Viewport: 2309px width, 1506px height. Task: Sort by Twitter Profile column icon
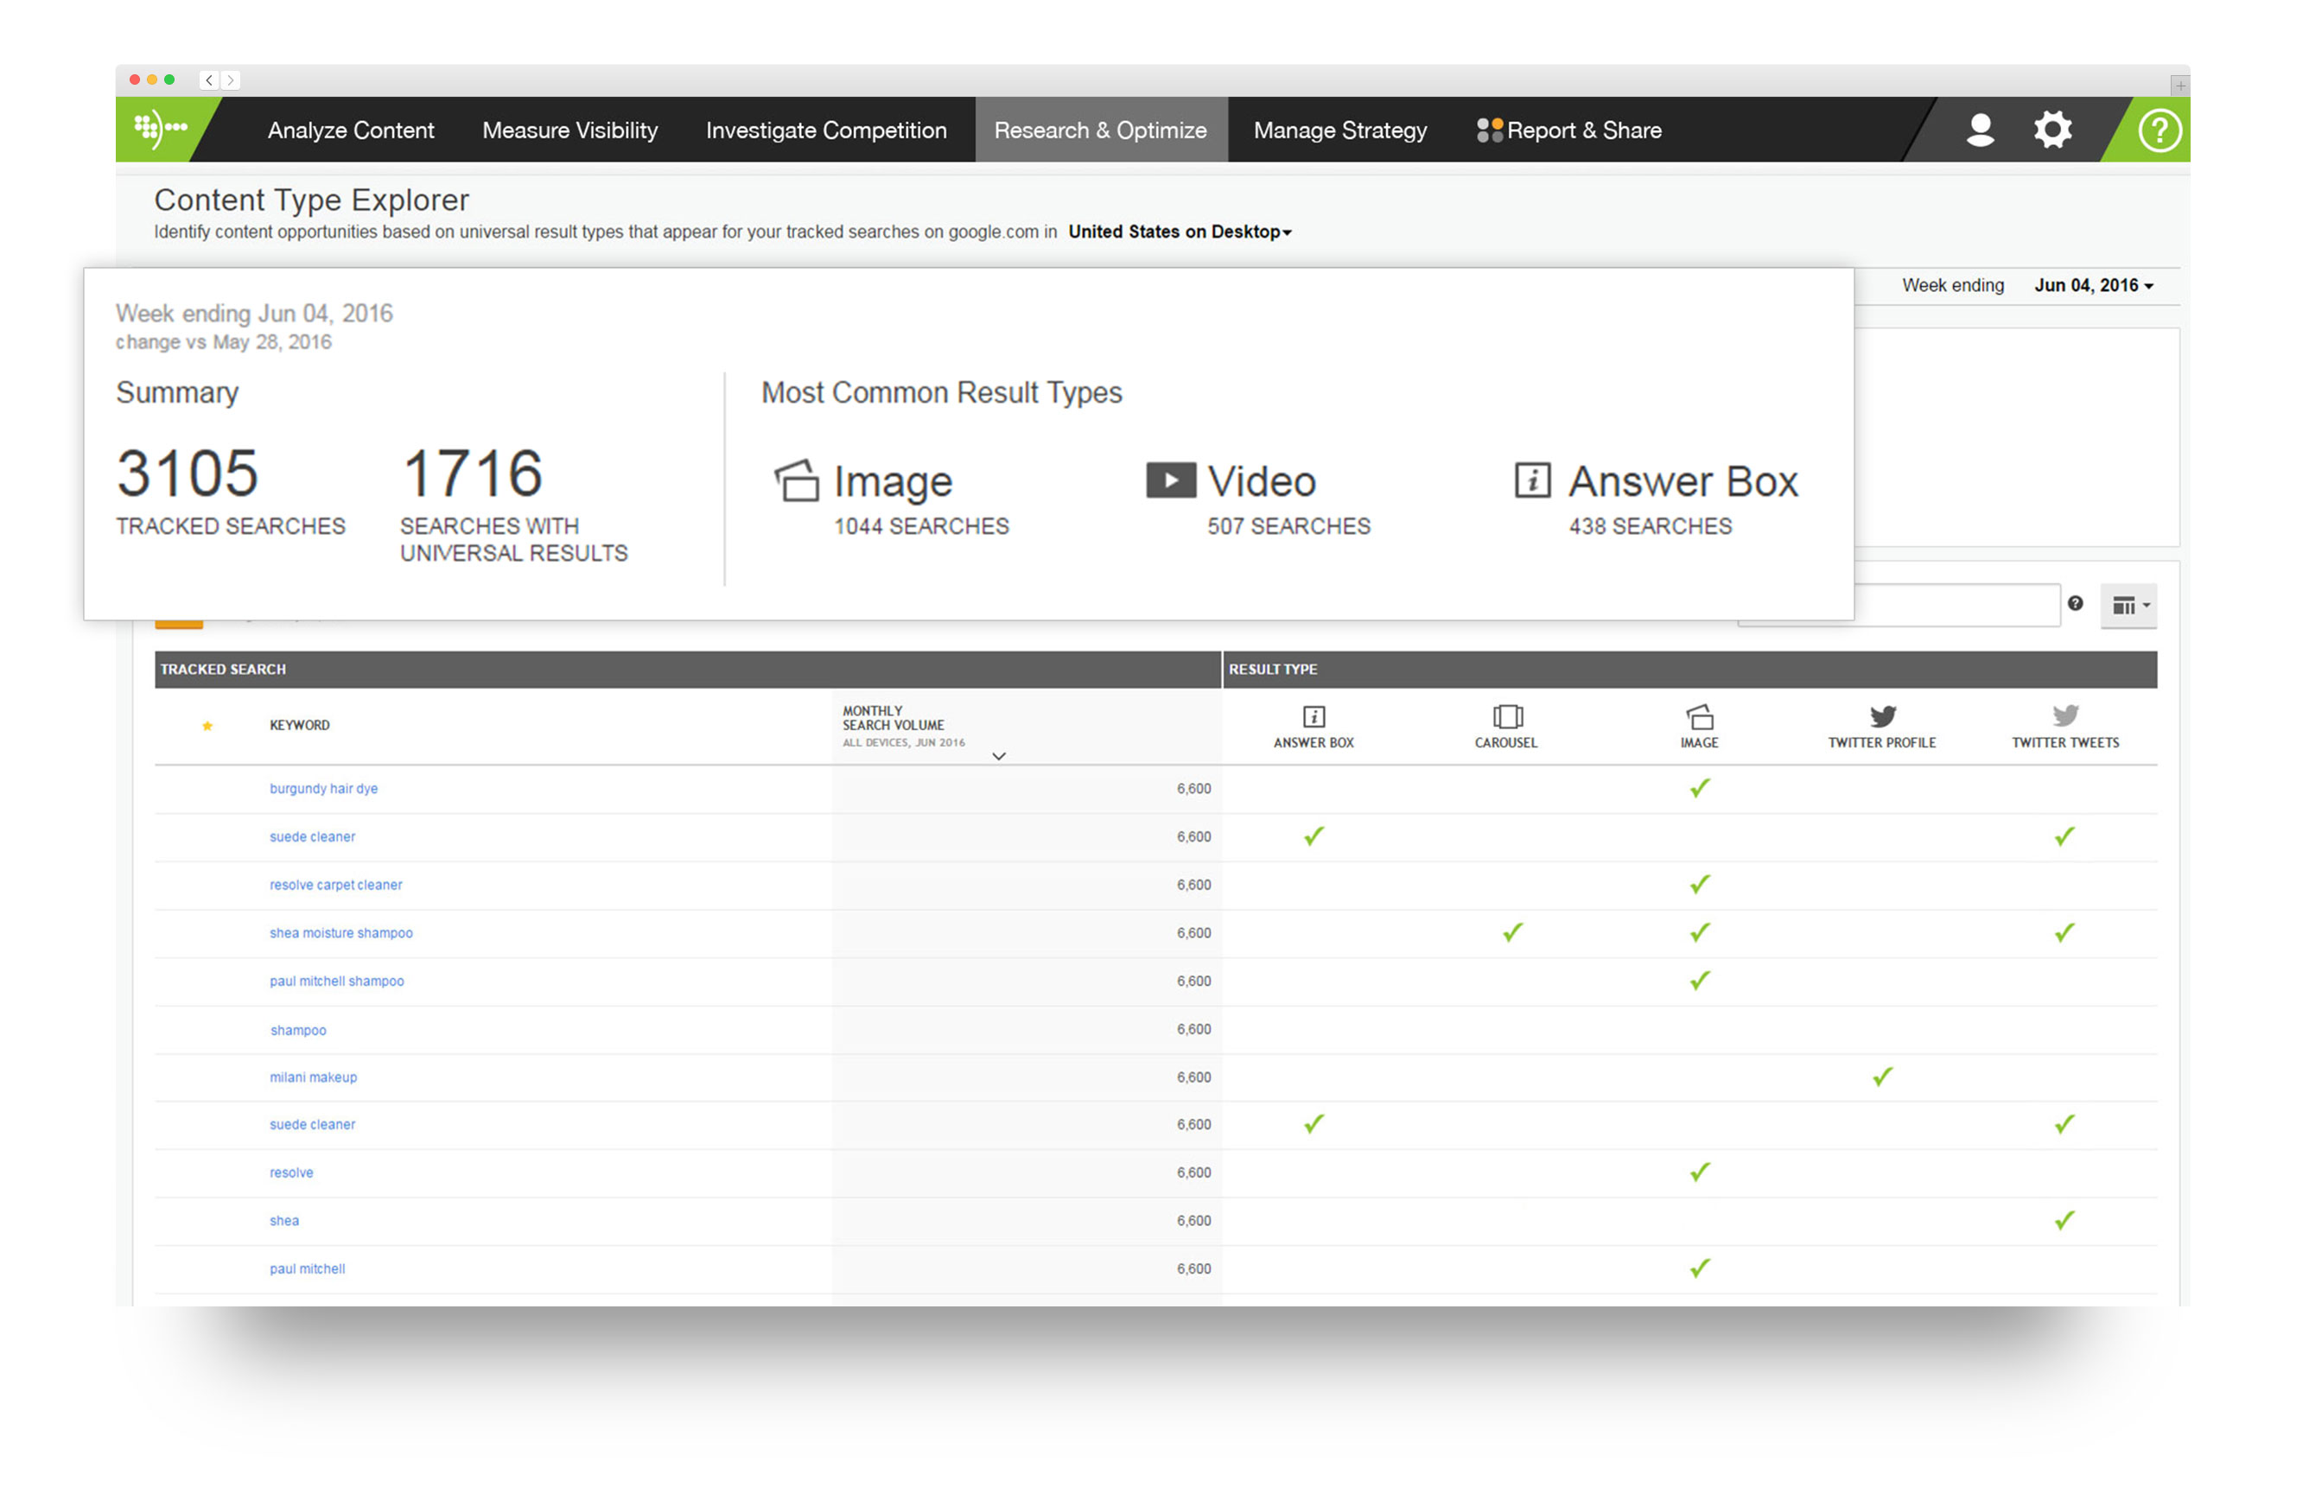[1882, 715]
